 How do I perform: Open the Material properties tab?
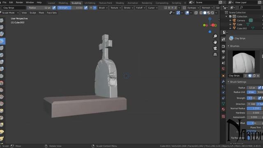223,109
